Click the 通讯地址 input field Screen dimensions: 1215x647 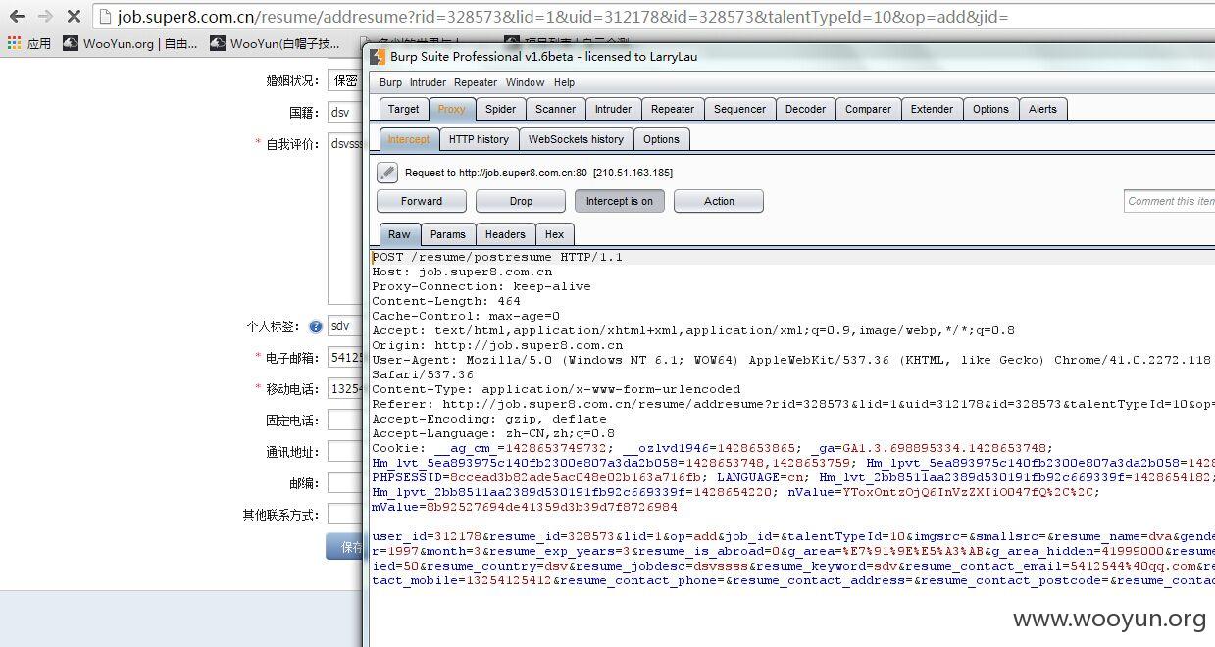coord(345,451)
